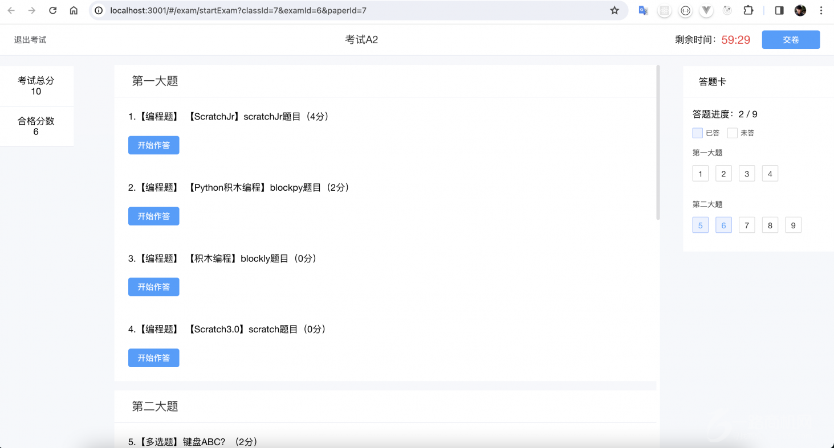
Task: Open Chrome three-dot menu
Action: 821,10
